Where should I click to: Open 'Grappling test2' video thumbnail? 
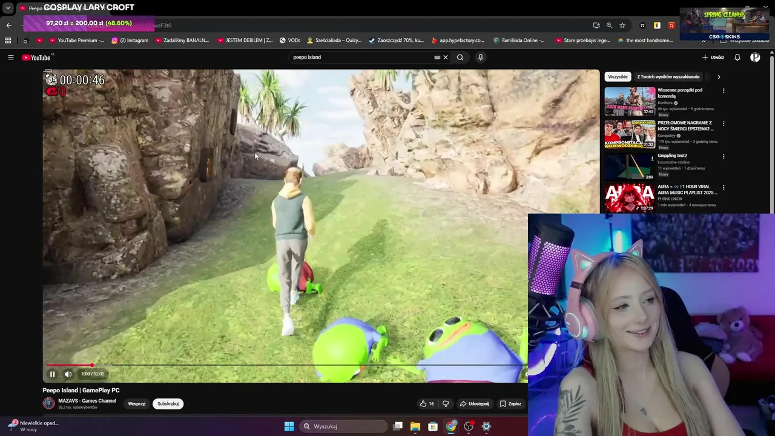tap(630, 167)
